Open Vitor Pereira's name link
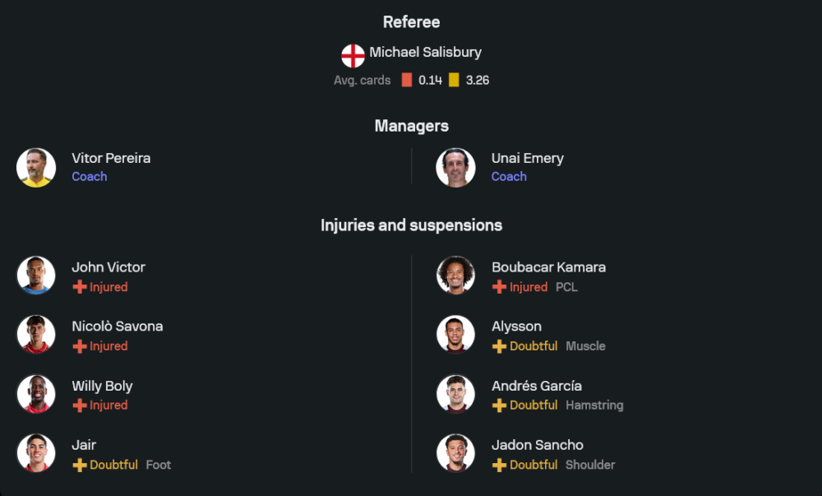Image resolution: width=822 pixels, height=496 pixels. (111, 158)
